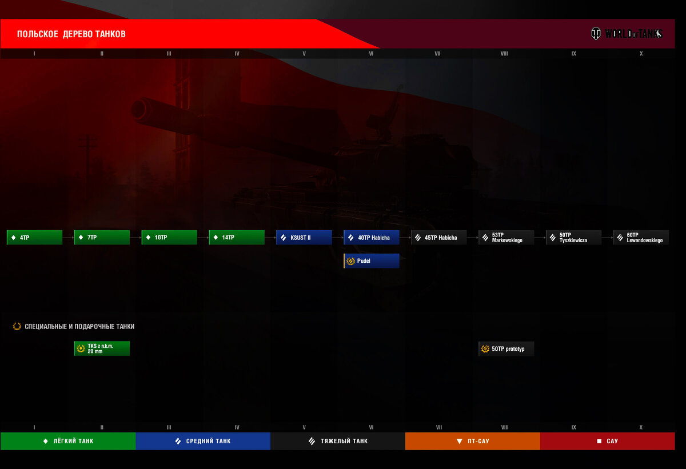This screenshot has height=469, width=686.
Task: Click tier IX label in bottom row
Action: [x=574, y=427]
